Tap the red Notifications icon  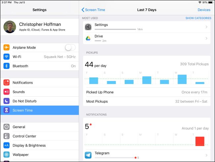7,83
